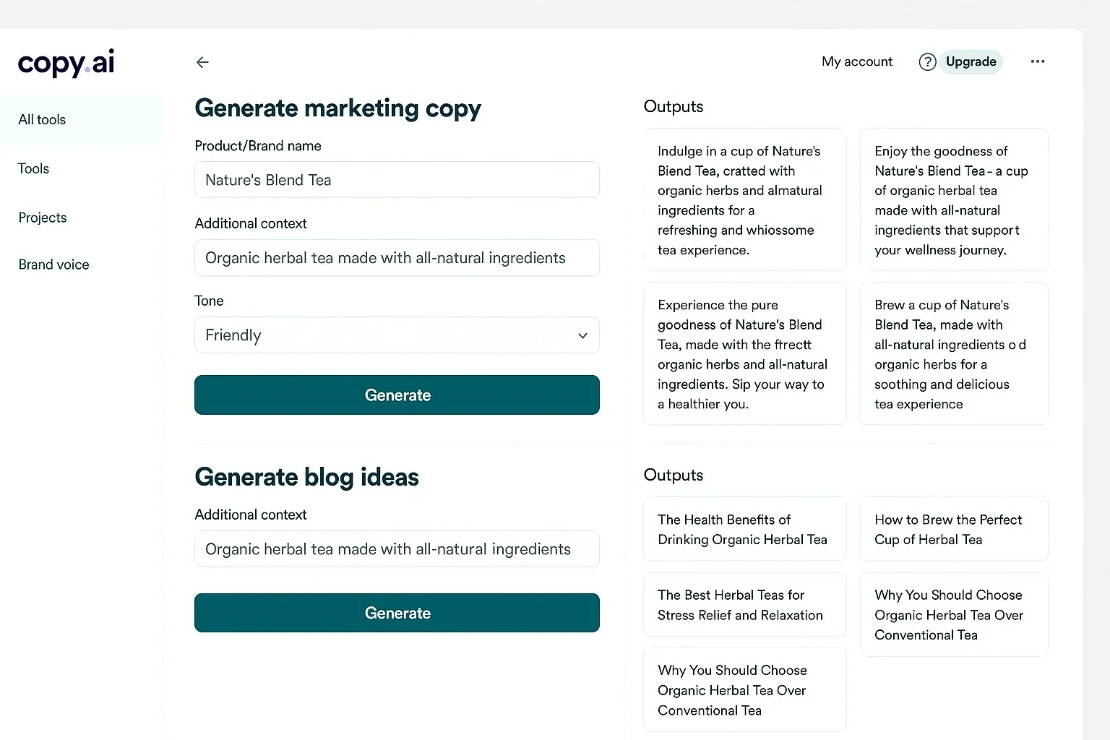Click the blog ideas Additional context field
Viewport: 1110px width, 740px height.
point(397,548)
